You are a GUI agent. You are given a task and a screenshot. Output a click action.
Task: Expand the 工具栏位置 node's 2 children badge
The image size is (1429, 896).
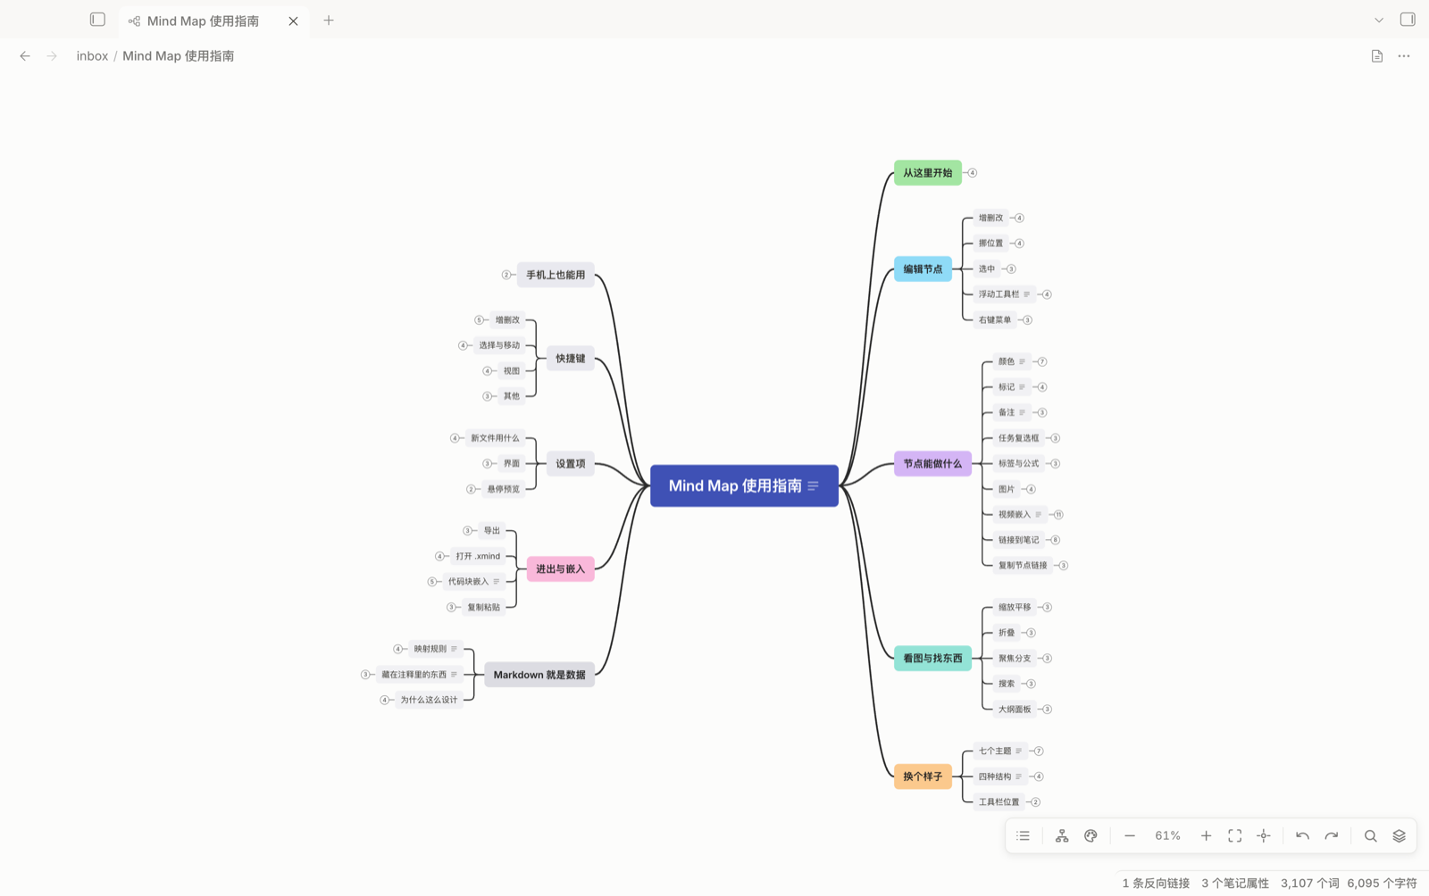[x=1036, y=802]
